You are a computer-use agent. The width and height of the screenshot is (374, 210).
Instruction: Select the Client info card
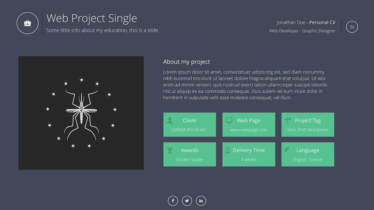[x=189, y=125]
